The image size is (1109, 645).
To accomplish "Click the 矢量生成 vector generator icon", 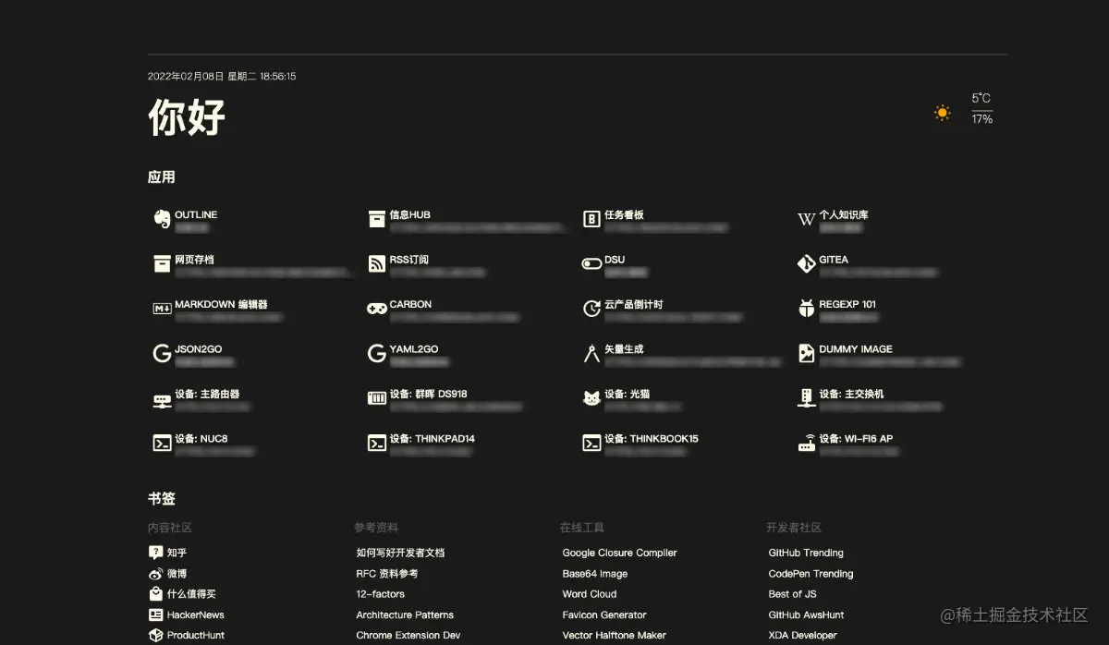I will click(x=591, y=354).
